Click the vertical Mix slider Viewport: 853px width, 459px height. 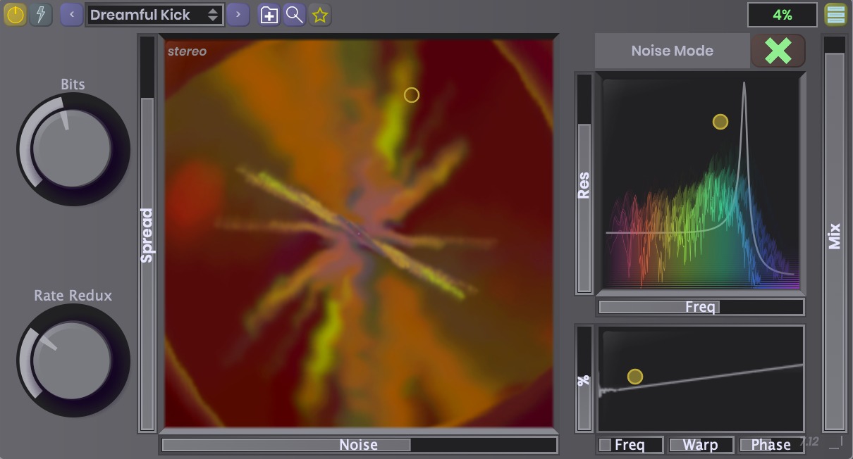[835, 235]
